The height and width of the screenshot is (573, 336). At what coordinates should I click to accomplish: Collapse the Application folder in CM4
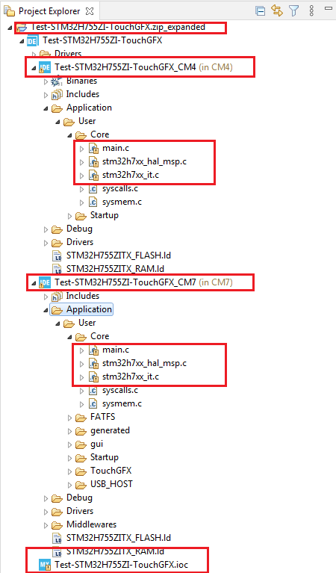[46, 108]
